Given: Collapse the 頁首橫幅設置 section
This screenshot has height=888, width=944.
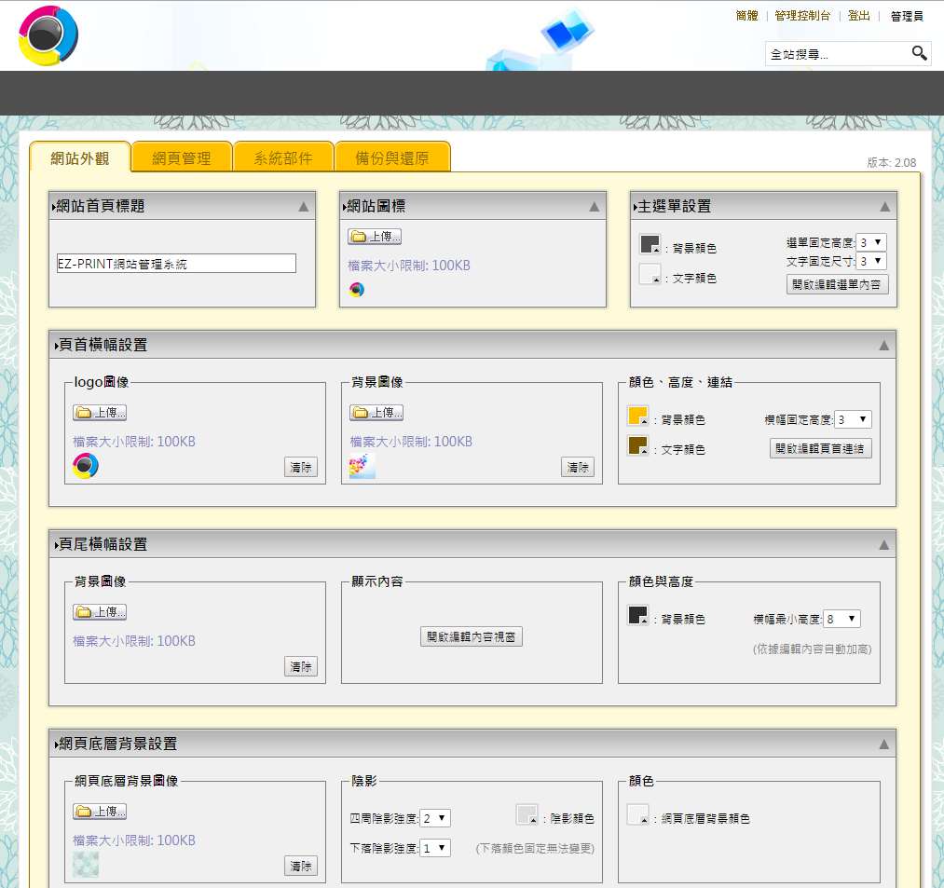Looking at the screenshot, I should tap(883, 345).
